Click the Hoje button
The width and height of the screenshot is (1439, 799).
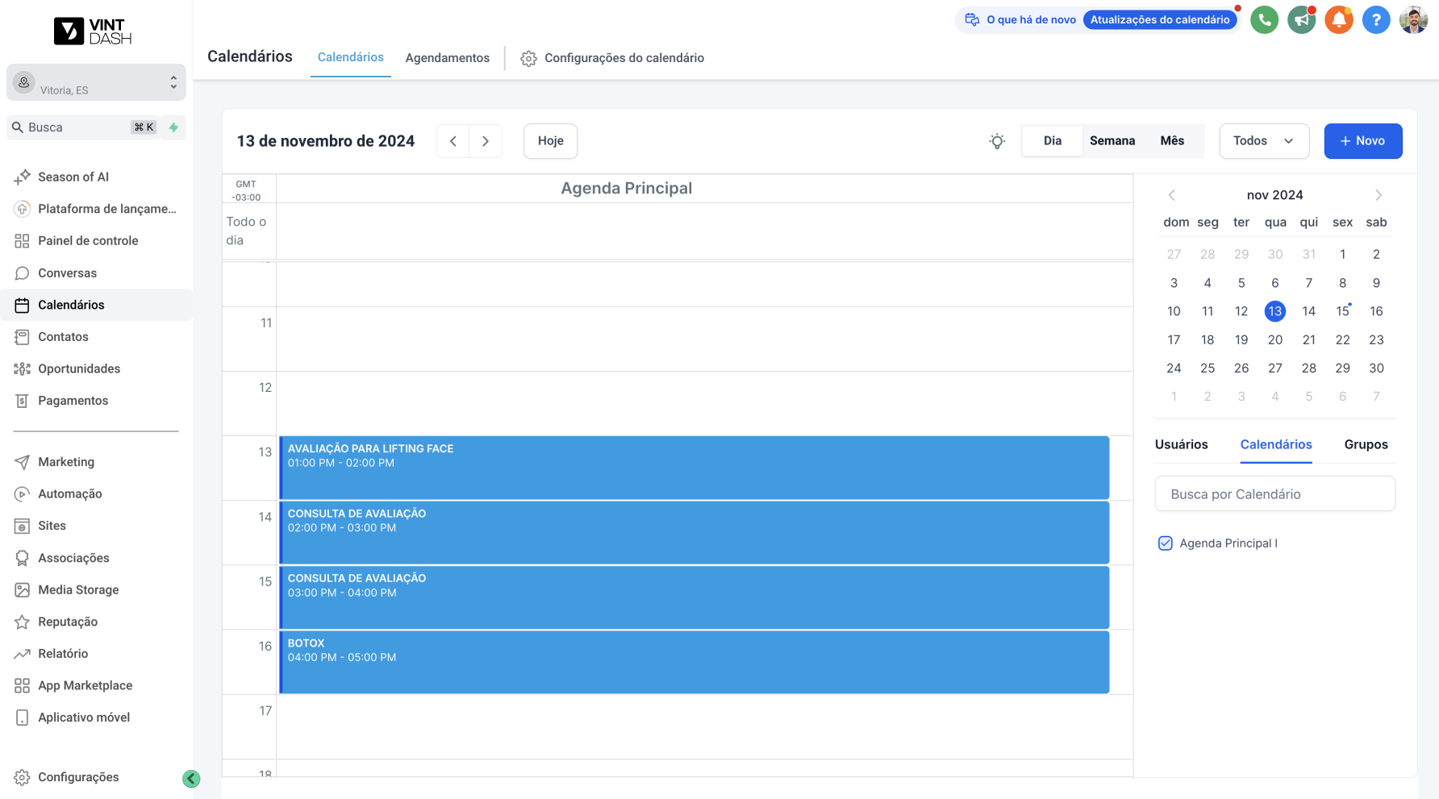tap(550, 141)
